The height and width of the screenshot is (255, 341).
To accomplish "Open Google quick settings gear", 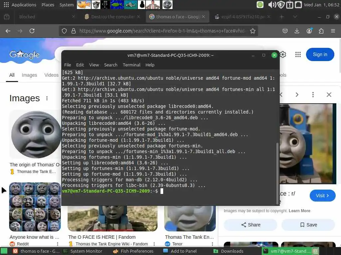I will tap(283, 54).
